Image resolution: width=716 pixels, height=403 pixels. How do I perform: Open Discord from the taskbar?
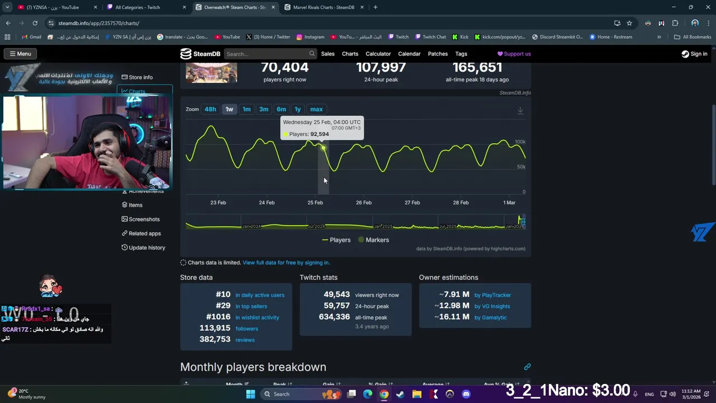(467, 394)
